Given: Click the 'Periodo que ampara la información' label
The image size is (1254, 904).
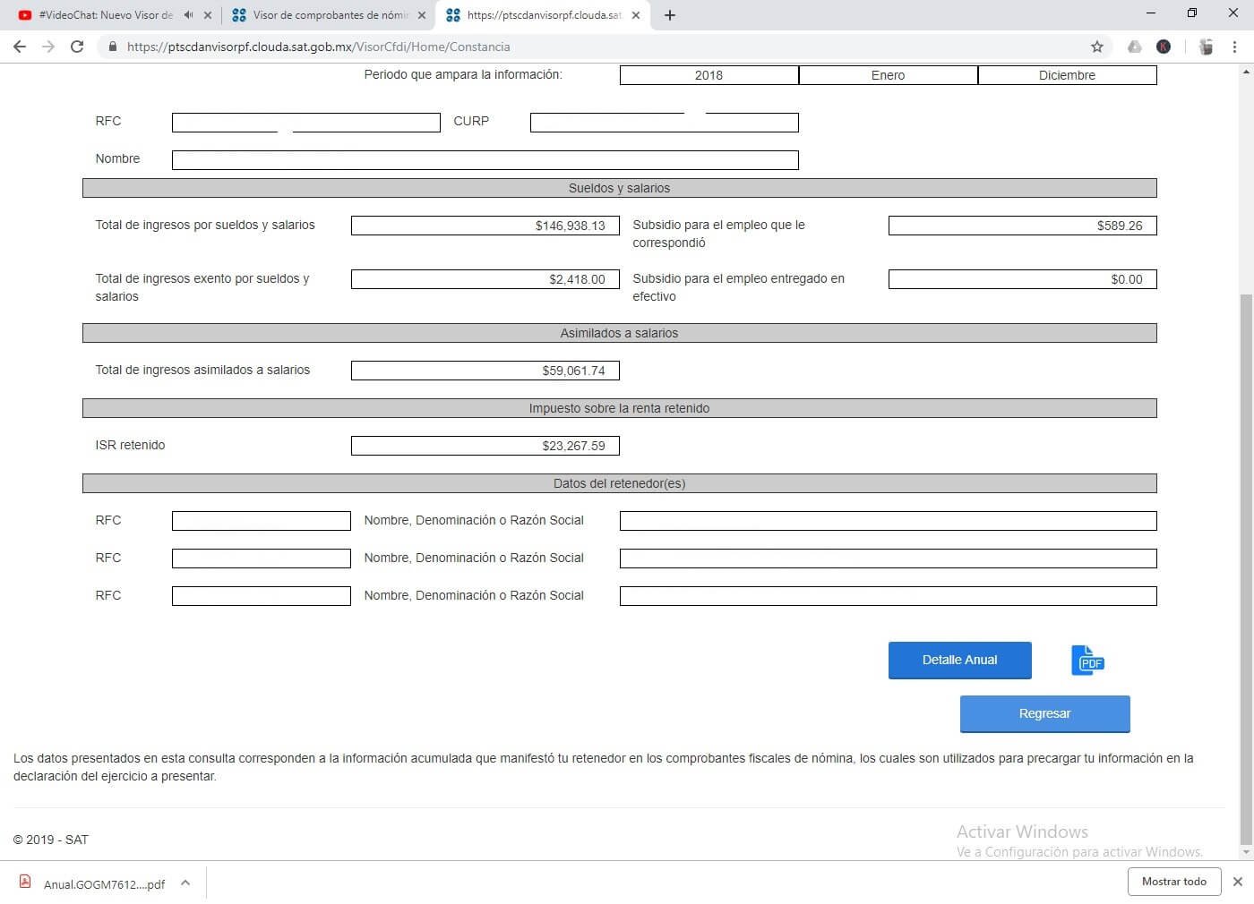Looking at the screenshot, I should coord(463,74).
